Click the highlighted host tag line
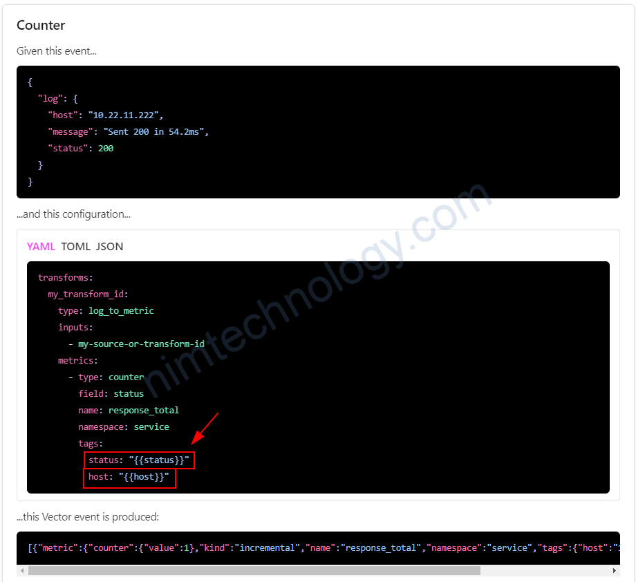Screen dimensions: 636x582 pyautogui.click(x=129, y=478)
